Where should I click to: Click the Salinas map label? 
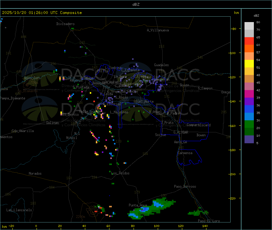pyautogui.click(x=52, y=123)
